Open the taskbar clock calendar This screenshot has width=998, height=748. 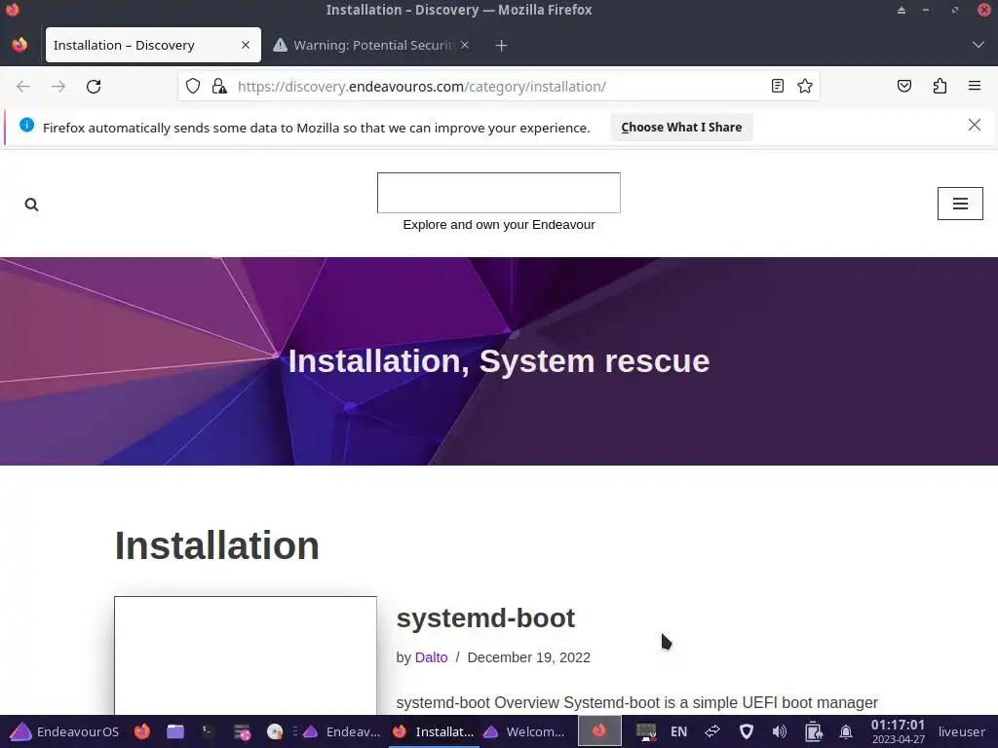tap(898, 731)
